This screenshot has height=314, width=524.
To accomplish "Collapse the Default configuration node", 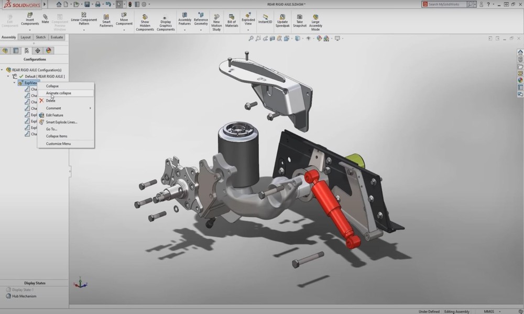I will point(9,76).
